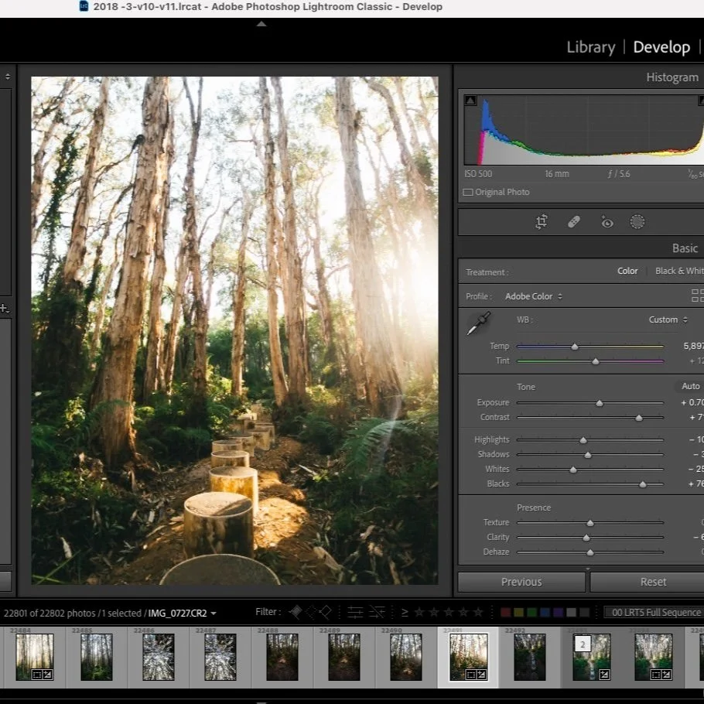Click the Previous button
704x704 pixels.
point(521,582)
